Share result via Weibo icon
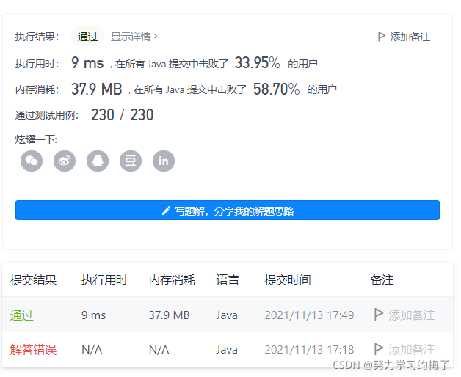The image size is (461, 377). point(65,161)
